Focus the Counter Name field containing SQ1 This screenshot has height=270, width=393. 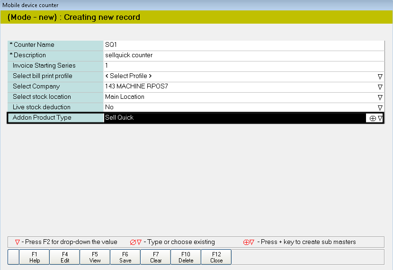[244, 45]
